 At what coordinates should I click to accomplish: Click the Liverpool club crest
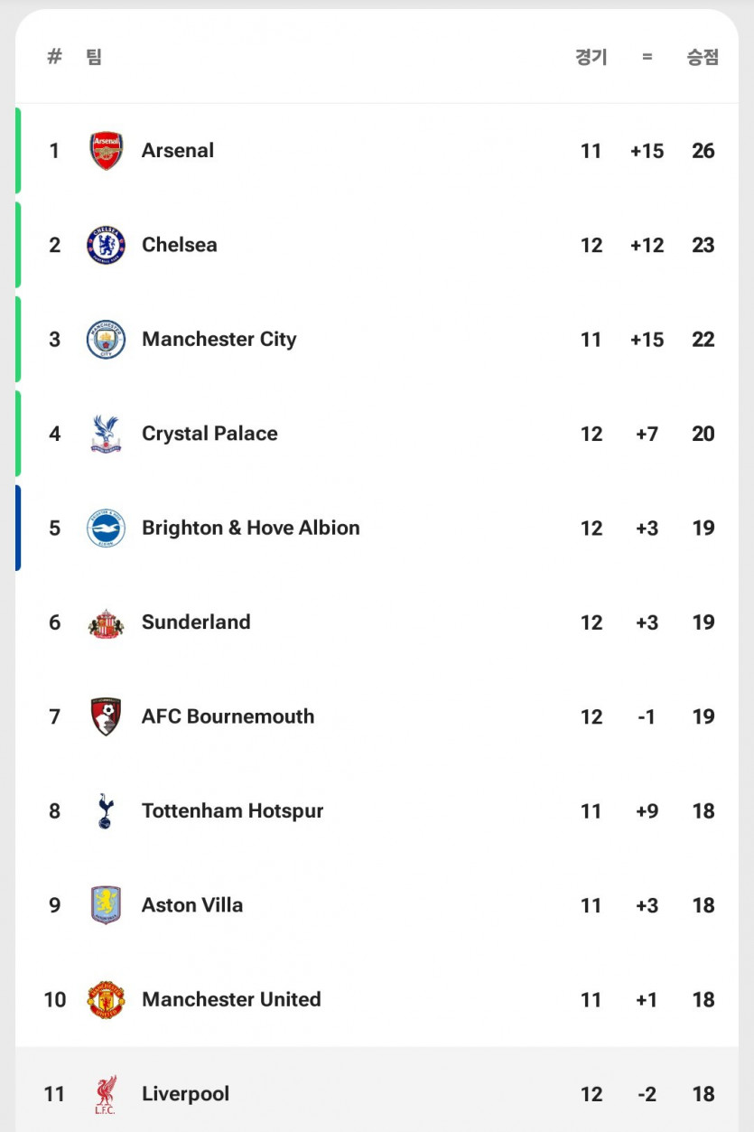[106, 1094]
